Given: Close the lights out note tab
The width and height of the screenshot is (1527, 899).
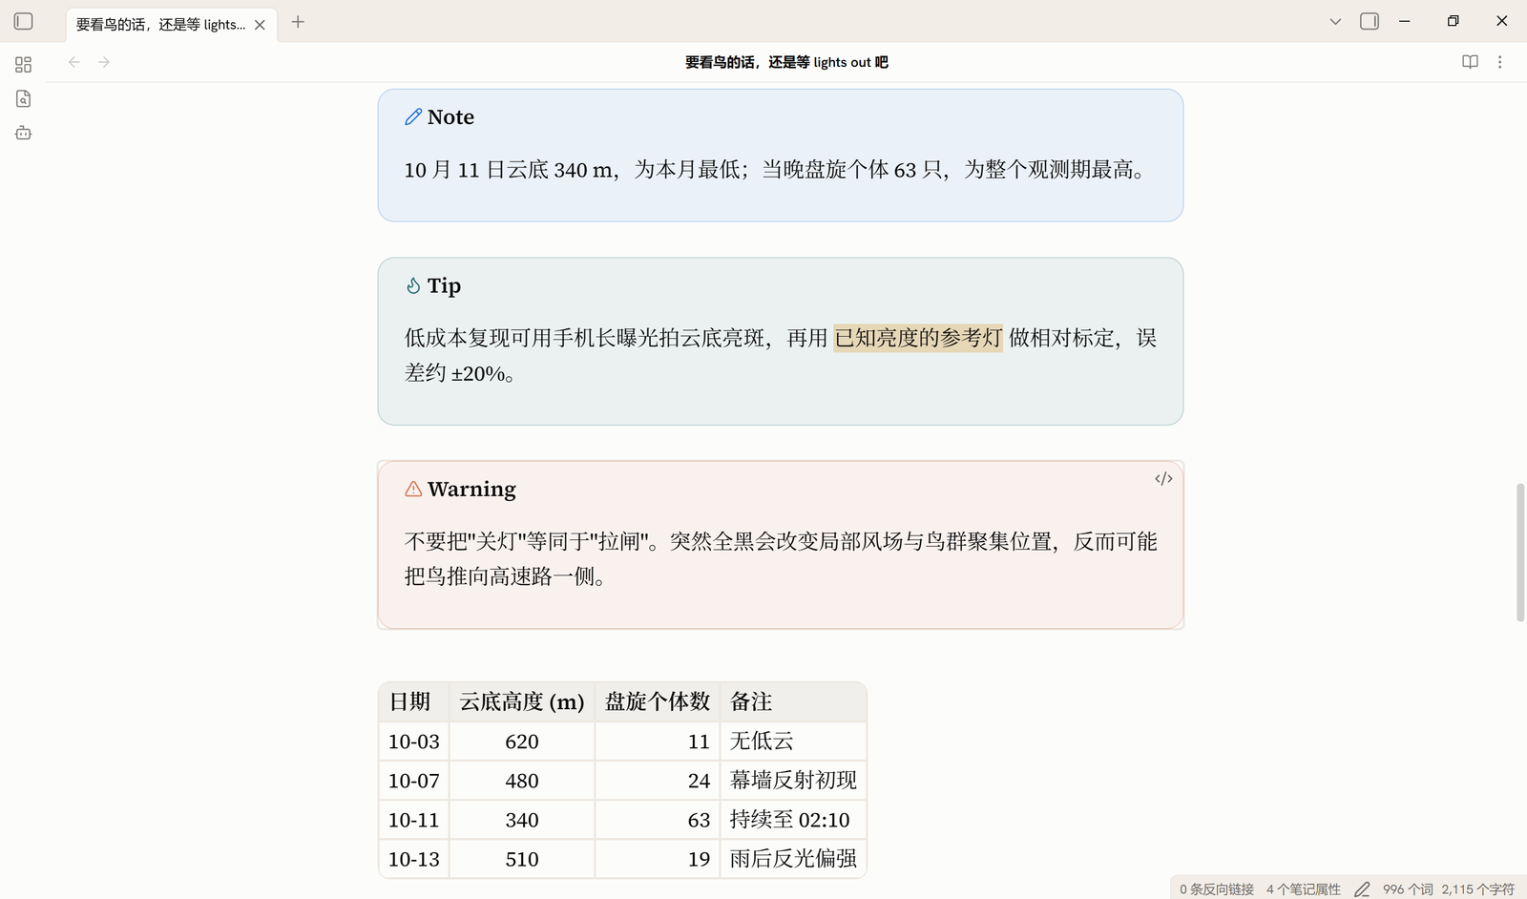Looking at the screenshot, I should pyautogui.click(x=260, y=25).
